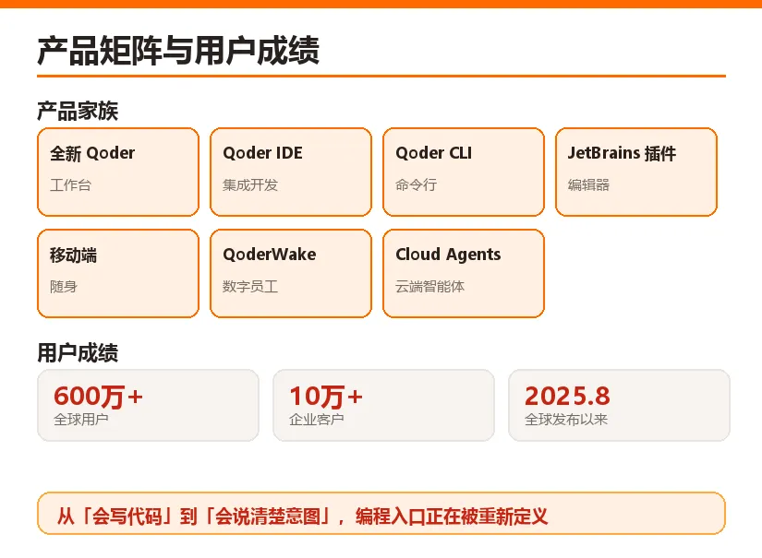
Task: Click the 10万+ red number text
Action: (326, 396)
